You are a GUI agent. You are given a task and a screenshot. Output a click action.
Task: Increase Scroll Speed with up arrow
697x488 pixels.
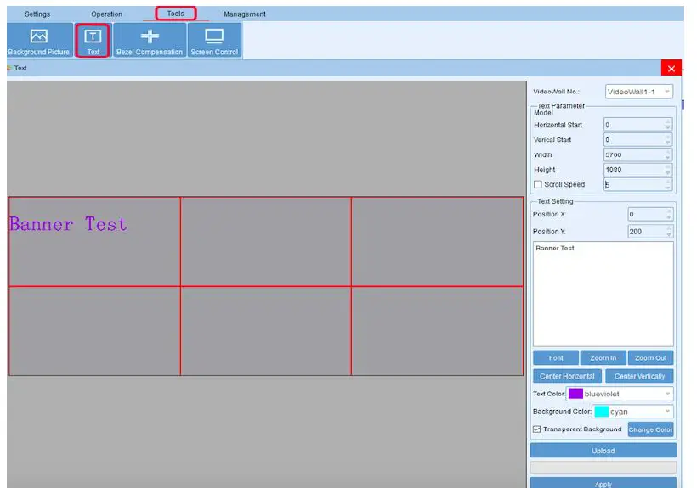(667, 182)
